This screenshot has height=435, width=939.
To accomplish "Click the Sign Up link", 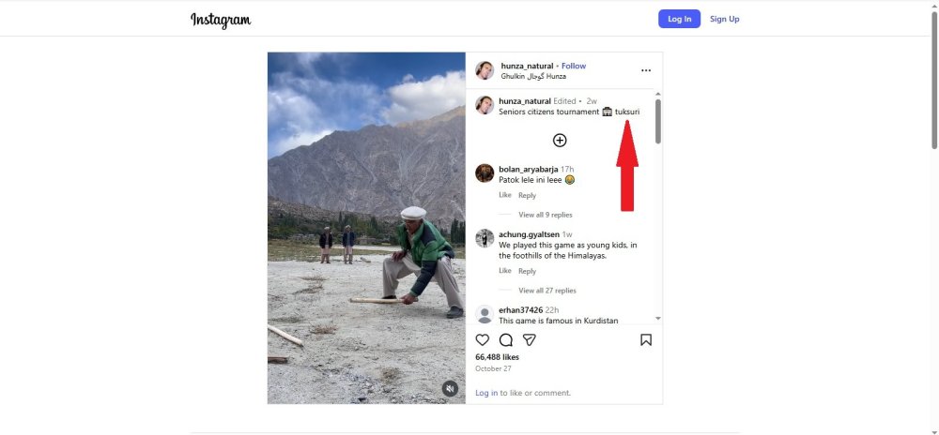I will [724, 19].
